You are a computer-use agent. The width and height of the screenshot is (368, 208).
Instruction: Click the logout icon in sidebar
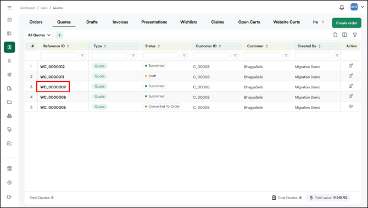9,196
